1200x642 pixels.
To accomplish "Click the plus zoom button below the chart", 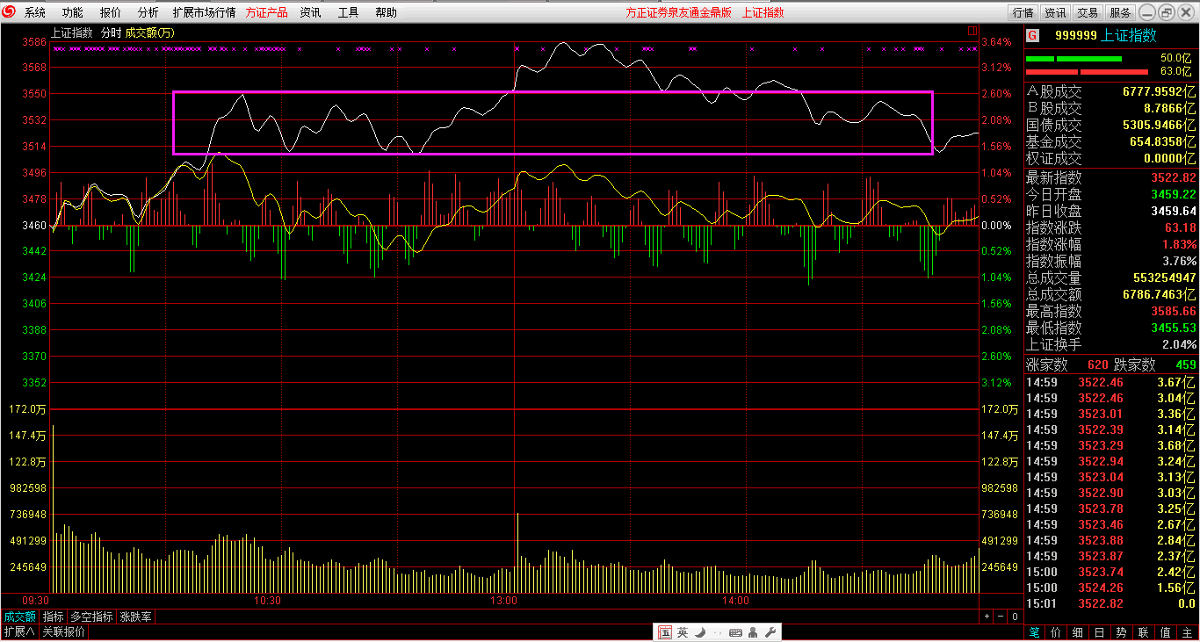I will click(987, 617).
